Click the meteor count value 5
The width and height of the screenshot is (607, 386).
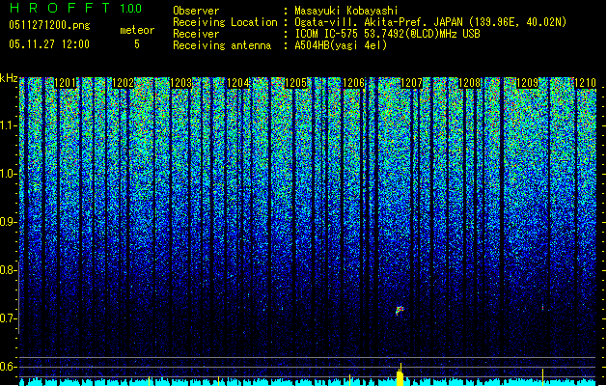tap(137, 44)
